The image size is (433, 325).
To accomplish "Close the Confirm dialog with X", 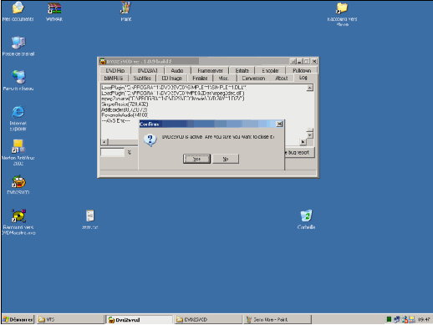I will pyautogui.click(x=279, y=124).
